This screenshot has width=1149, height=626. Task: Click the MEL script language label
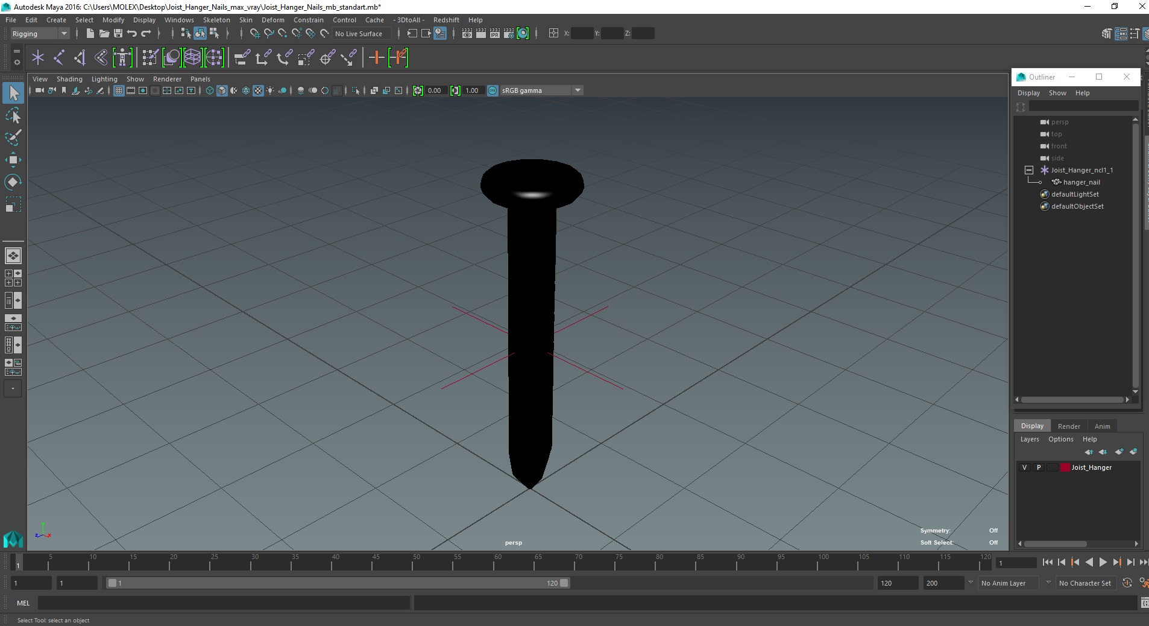coord(23,603)
